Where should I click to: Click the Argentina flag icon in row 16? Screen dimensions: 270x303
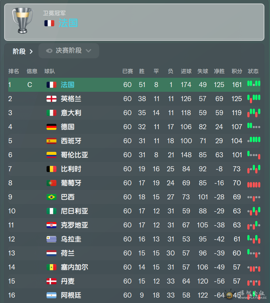pyautogui.click(x=51, y=295)
